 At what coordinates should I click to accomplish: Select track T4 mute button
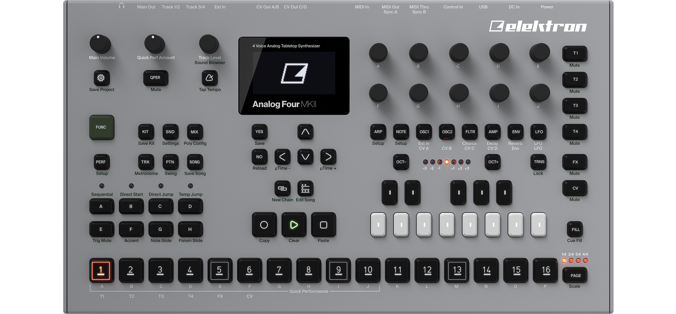(x=575, y=132)
